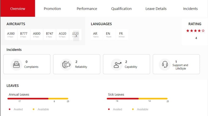Image resolution: width=208 pixels, height=116 pixels.
Task: Select the A320 aircraft tile
Action: pyautogui.click(x=62, y=35)
